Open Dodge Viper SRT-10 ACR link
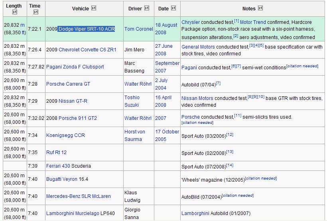 [x=87, y=29]
